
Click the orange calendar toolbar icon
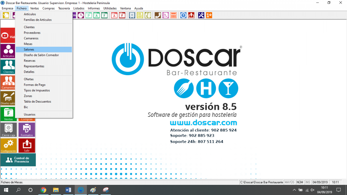tap(173, 15)
